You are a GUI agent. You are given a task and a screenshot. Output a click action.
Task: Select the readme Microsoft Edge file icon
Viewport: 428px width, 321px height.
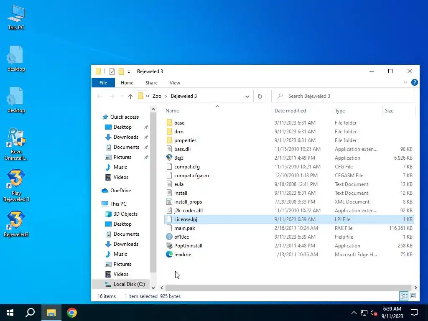(169, 255)
